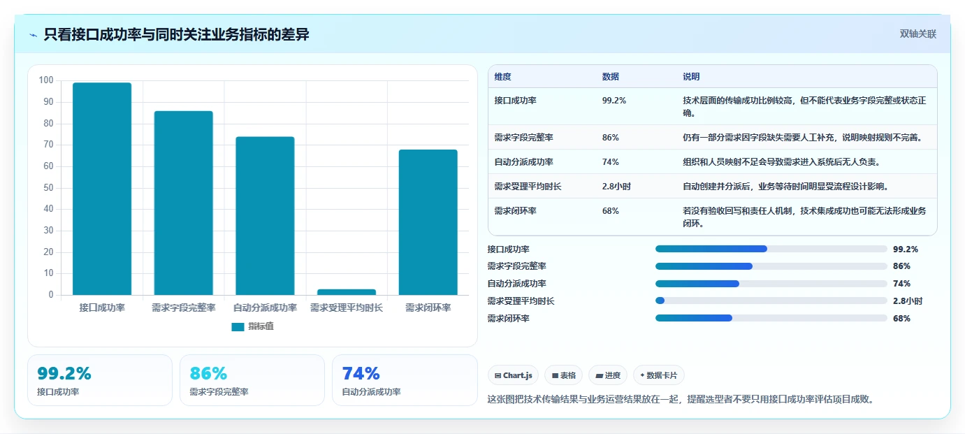Click the 维度 table column header

pos(502,77)
